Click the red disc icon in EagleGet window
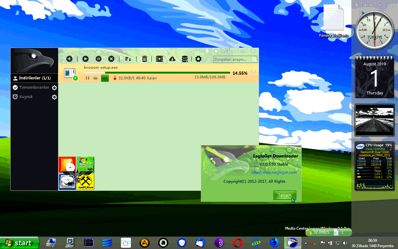This screenshot has height=249, width=398. pos(67,165)
